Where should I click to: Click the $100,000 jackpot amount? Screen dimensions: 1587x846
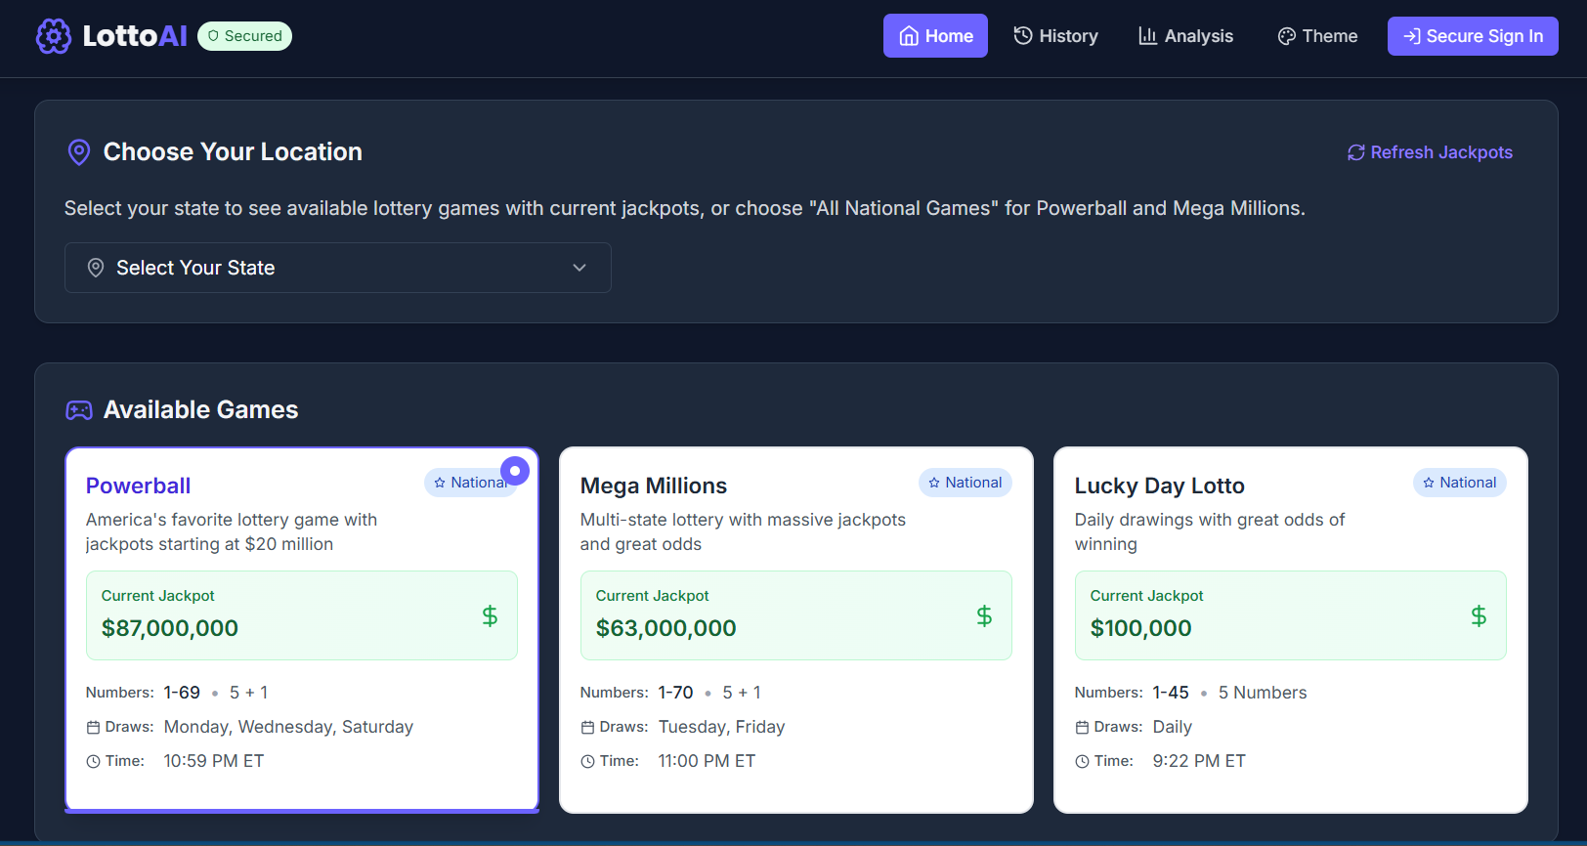click(1141, 628)
